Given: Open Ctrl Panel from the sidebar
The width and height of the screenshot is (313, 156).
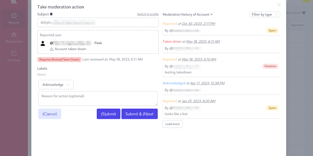Looking at the screenshot, I should point(14,56).
